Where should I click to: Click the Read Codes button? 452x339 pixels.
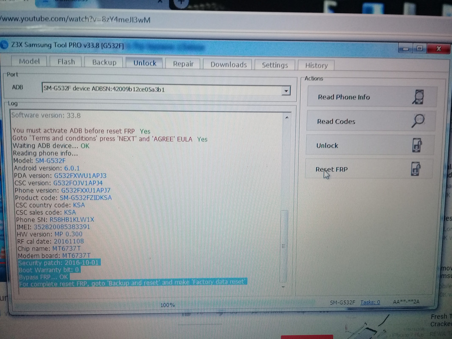[x=371, y=121]
